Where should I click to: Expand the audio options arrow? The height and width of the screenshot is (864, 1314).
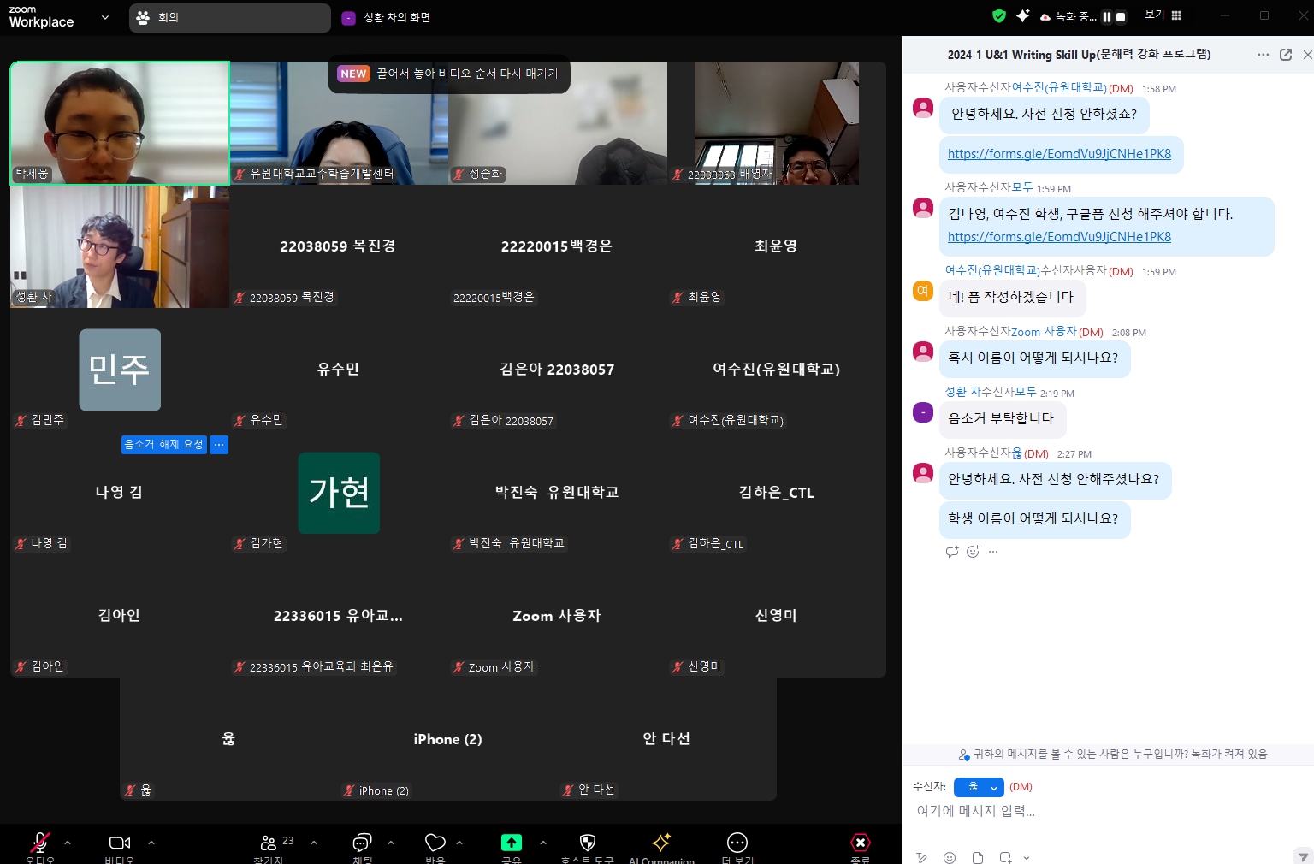tap(68, 843)
